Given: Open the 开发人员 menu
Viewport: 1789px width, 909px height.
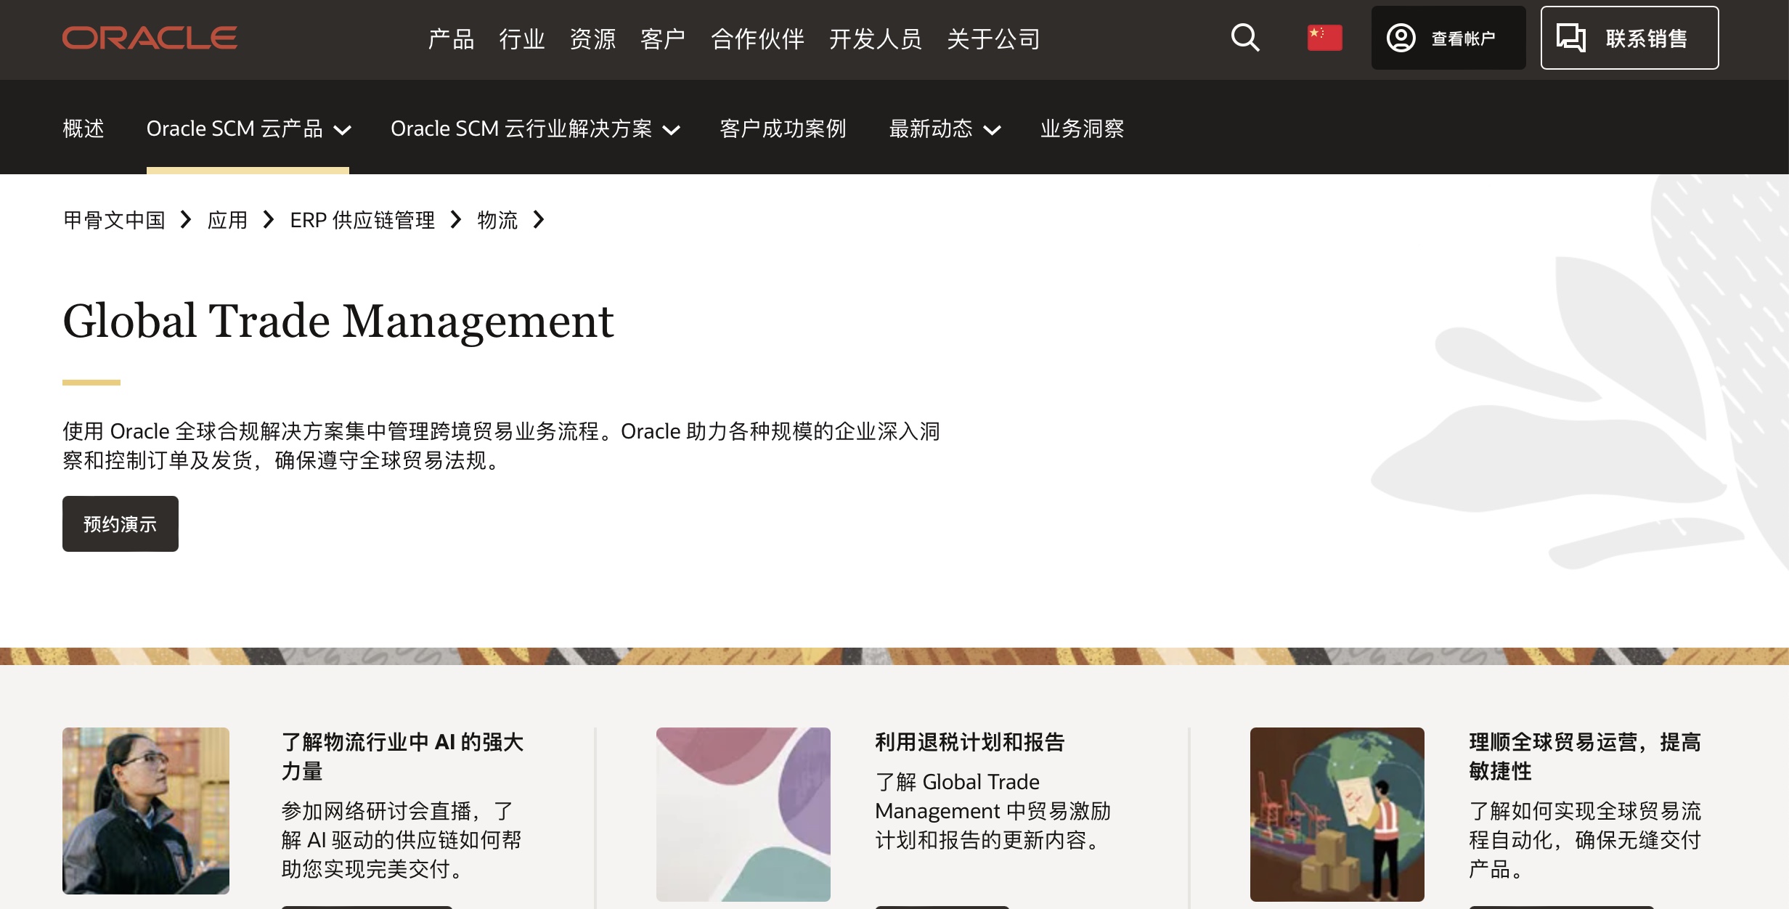Looking at the screenshot, I should 876,38.
